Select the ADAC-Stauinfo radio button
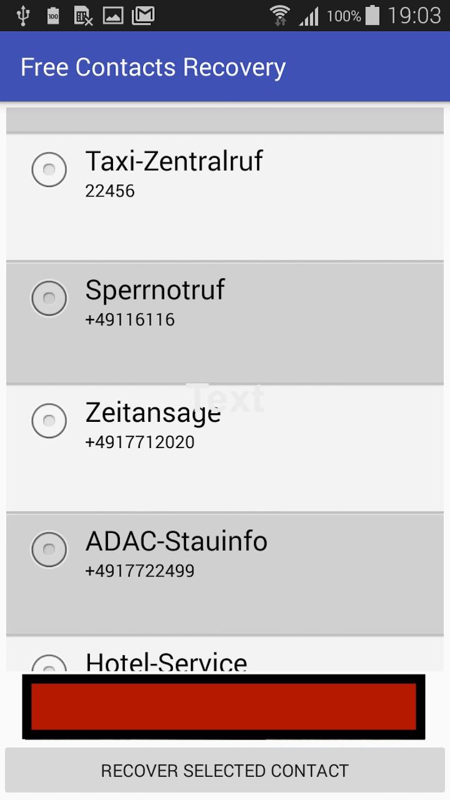 click(49, 549)
